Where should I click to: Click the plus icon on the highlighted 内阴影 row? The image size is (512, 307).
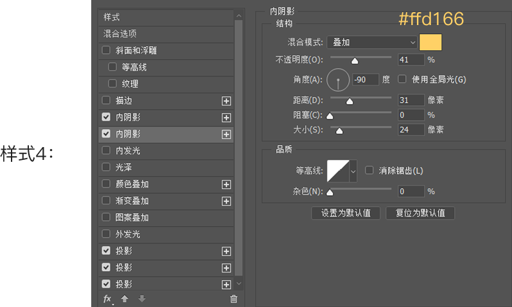[226, 134]
